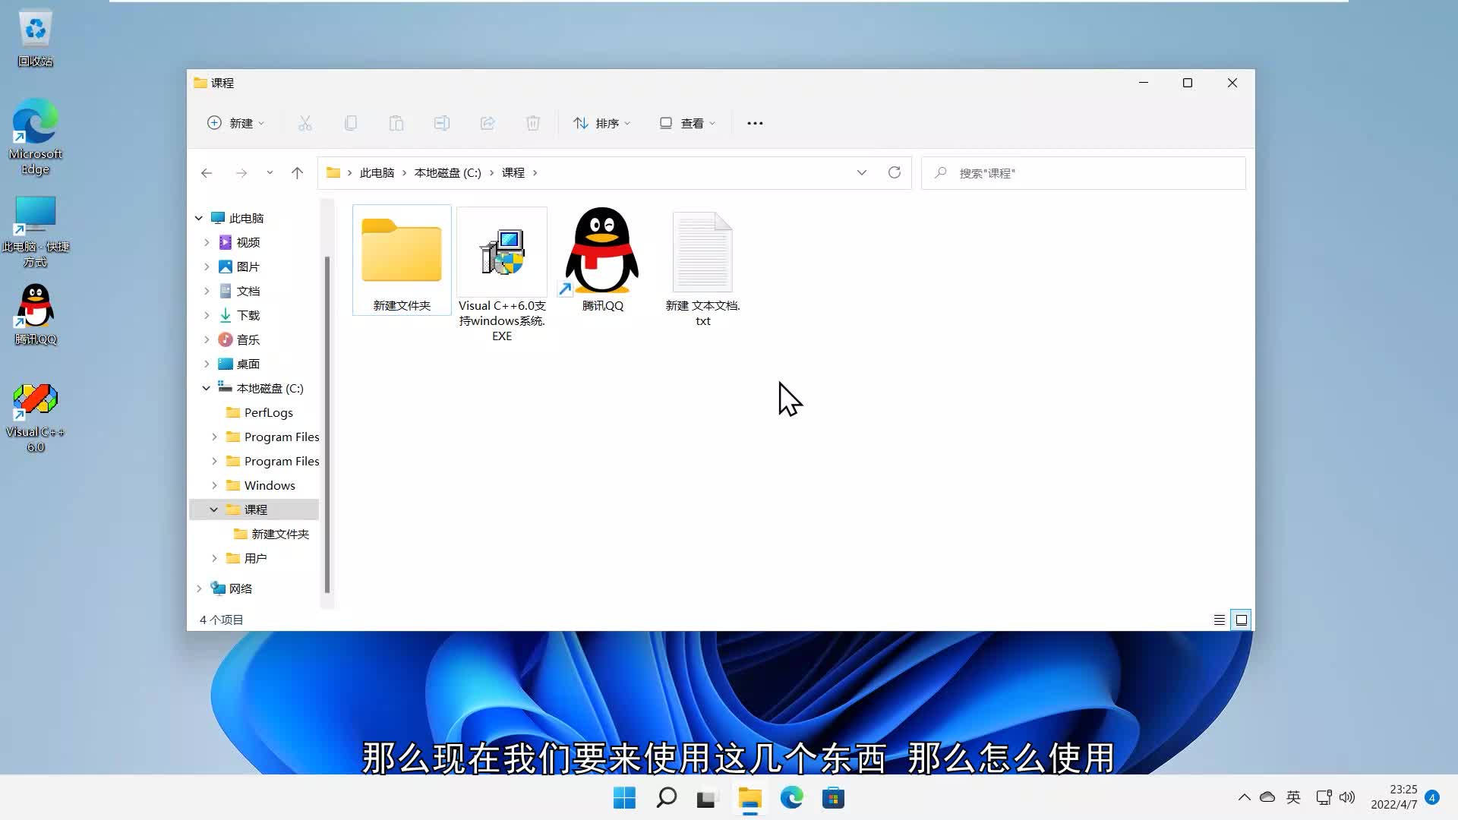Open volume control in system tray
This screenshot has width=1458, height=820.
tap(1347, 797)
